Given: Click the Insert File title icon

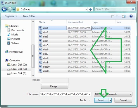Looking at the screenshot, I should click(x=3, y=3).
